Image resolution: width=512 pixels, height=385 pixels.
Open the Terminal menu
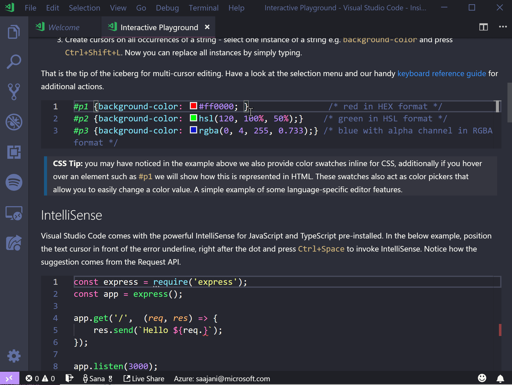coord(203,8)
